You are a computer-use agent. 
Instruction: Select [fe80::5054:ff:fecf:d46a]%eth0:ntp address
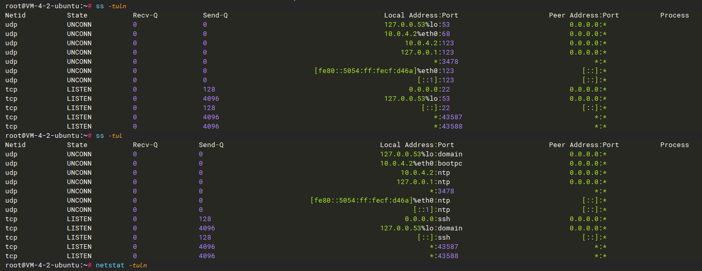380,201
